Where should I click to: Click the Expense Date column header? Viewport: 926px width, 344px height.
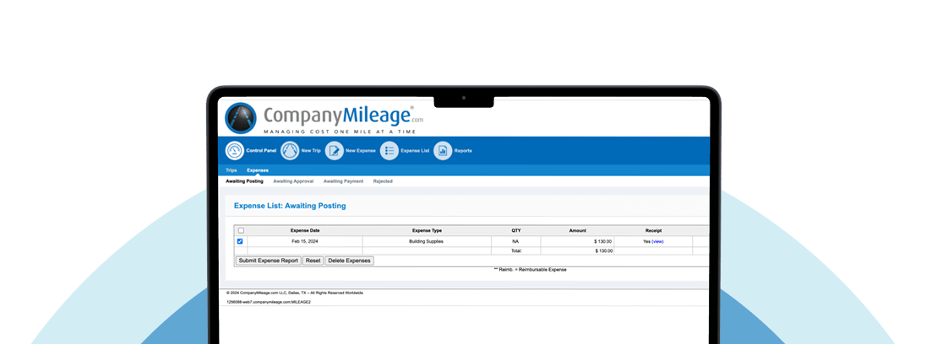(x=305, y=230)
